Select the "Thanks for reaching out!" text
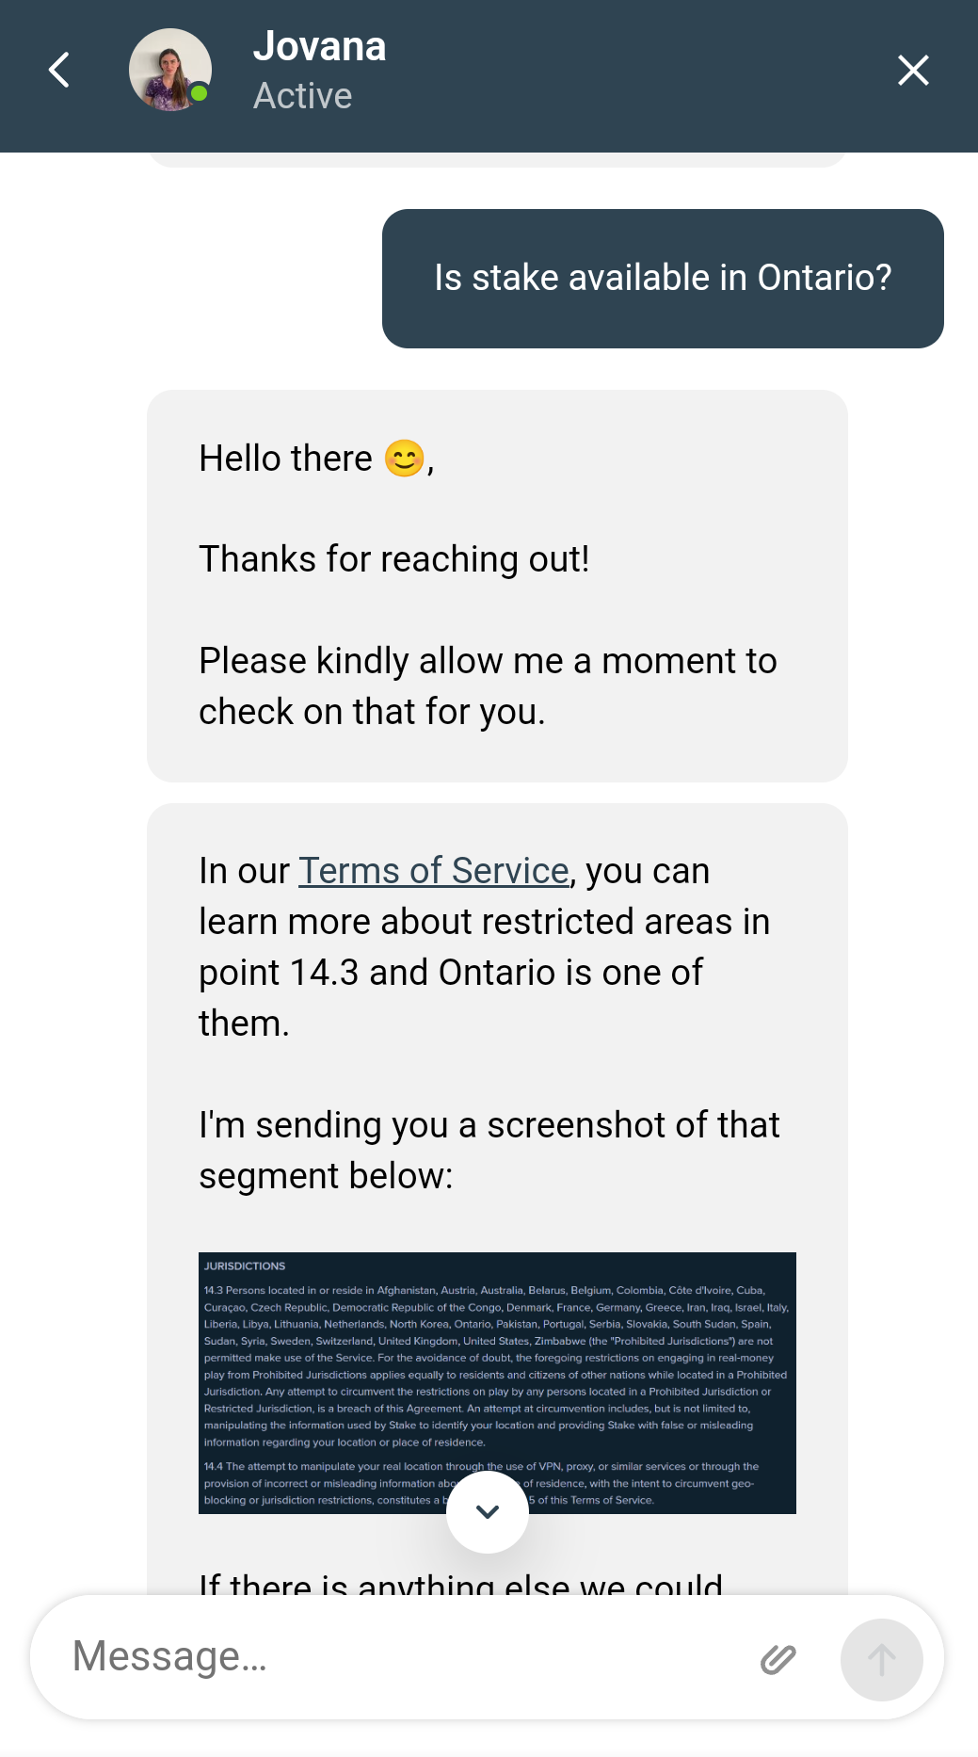Image resolution: width=978 pixels, height=1757 pixels. point(393,559)
